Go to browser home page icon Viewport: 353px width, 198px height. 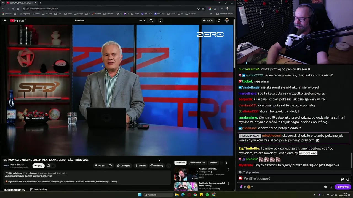tap(18, 9)
